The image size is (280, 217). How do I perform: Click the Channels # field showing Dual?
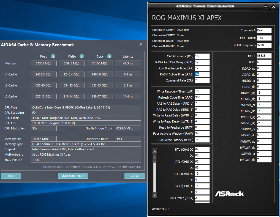pos(264,30)
